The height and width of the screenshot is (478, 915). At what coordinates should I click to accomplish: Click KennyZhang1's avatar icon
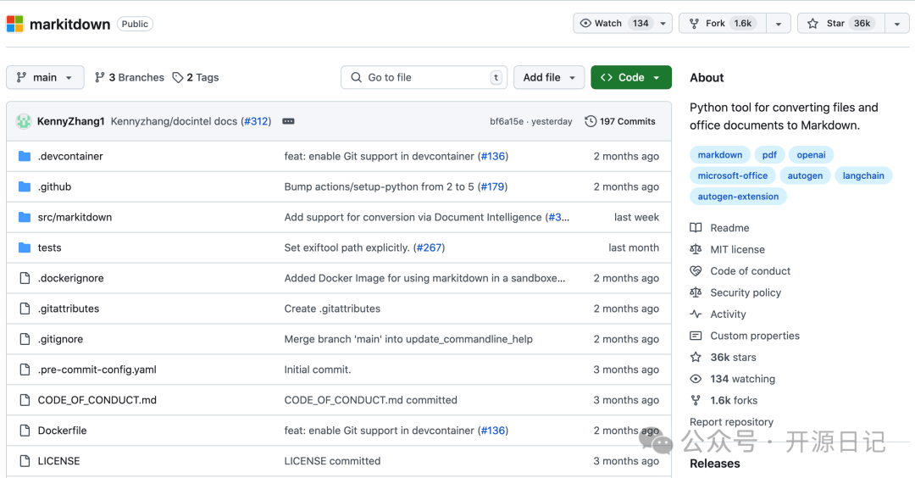coord(24,121)
